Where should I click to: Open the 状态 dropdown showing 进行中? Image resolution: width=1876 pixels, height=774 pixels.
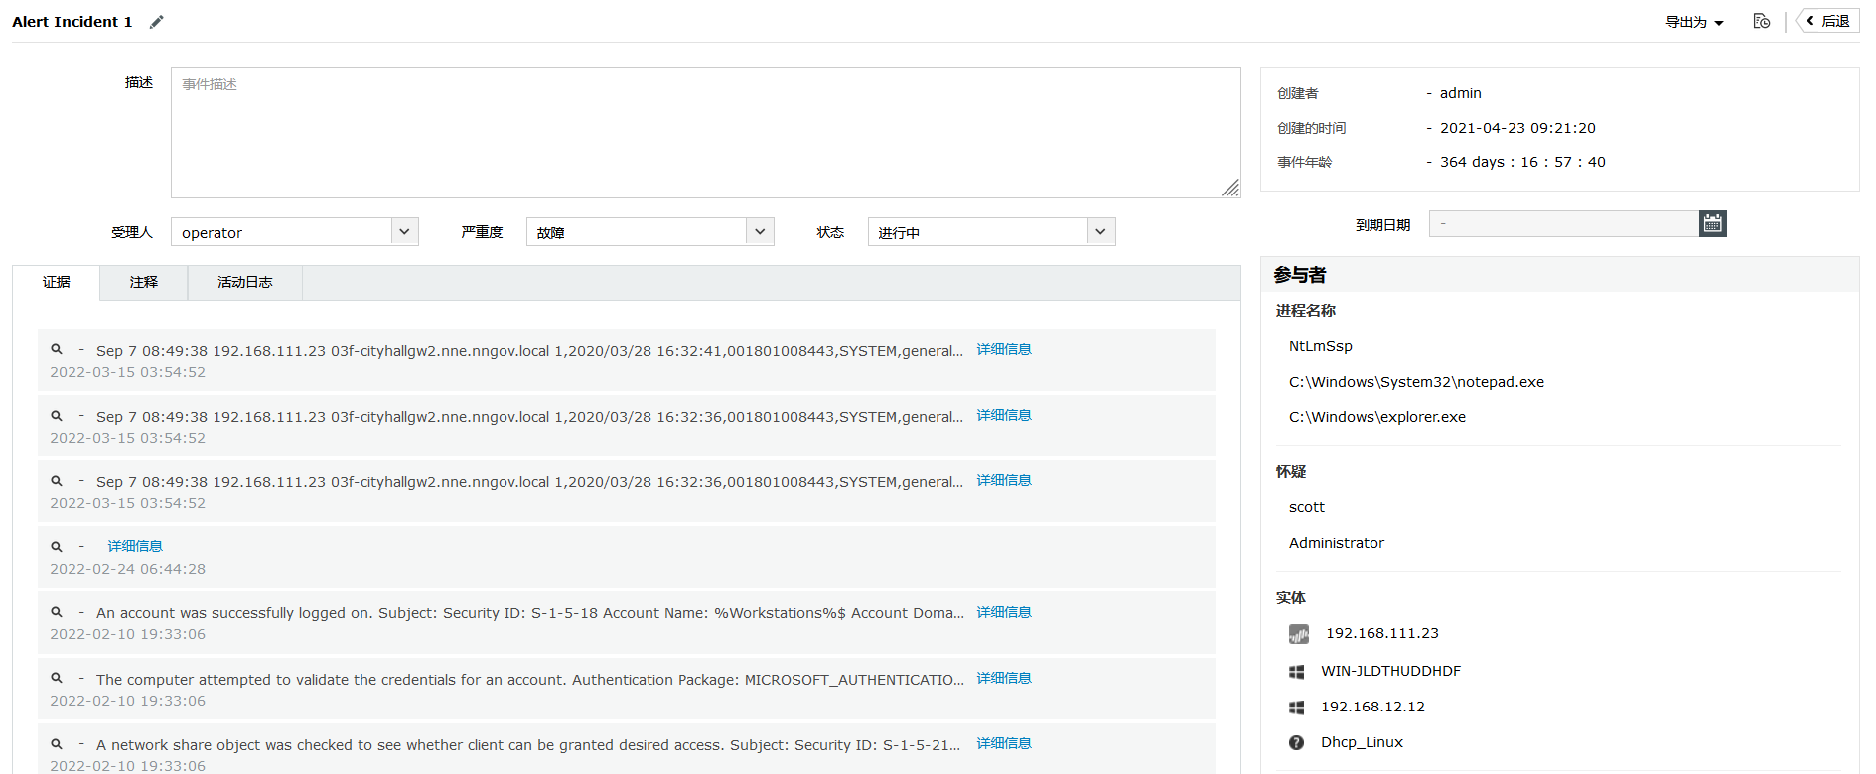coord(992,232)
